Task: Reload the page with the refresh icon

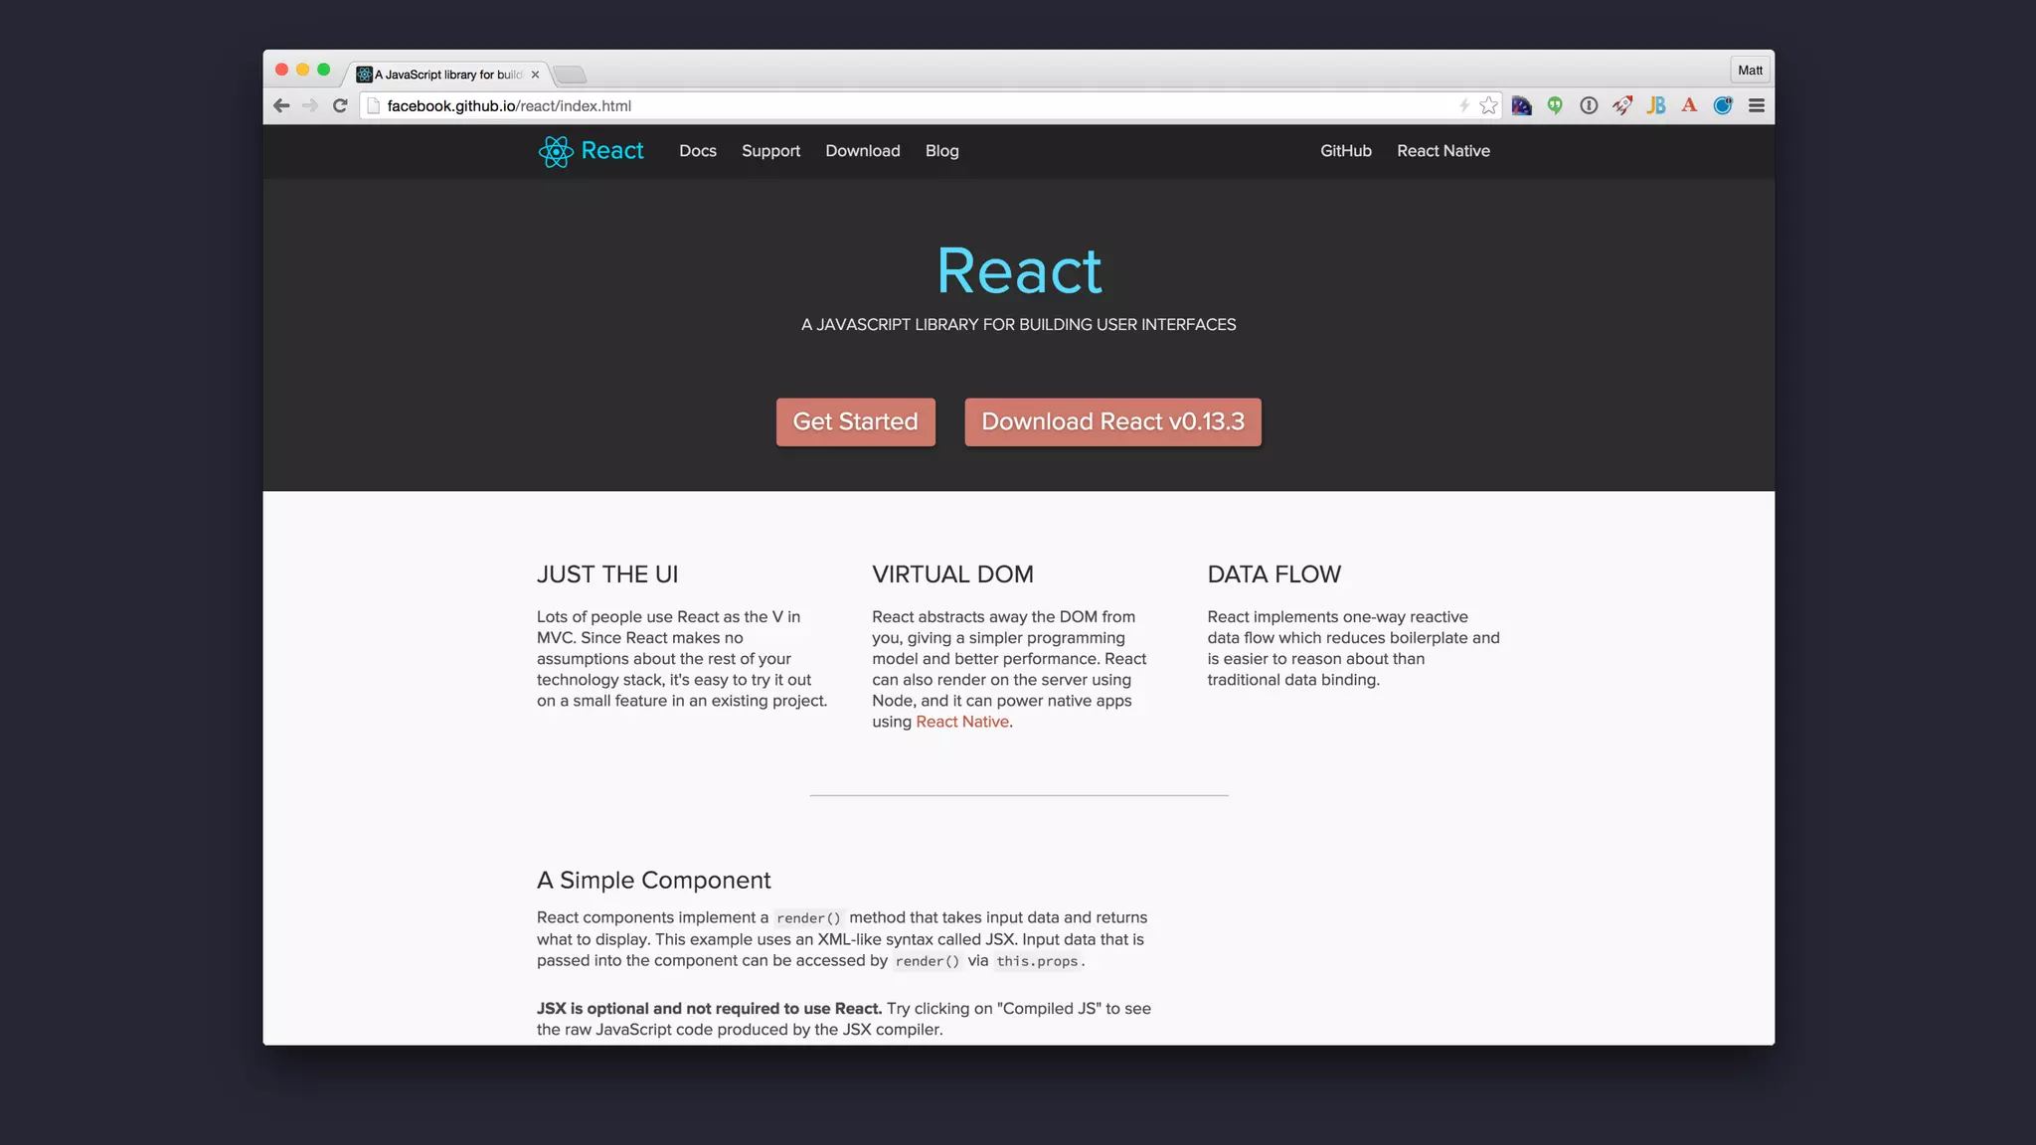Action: click(x=340, y=105)
